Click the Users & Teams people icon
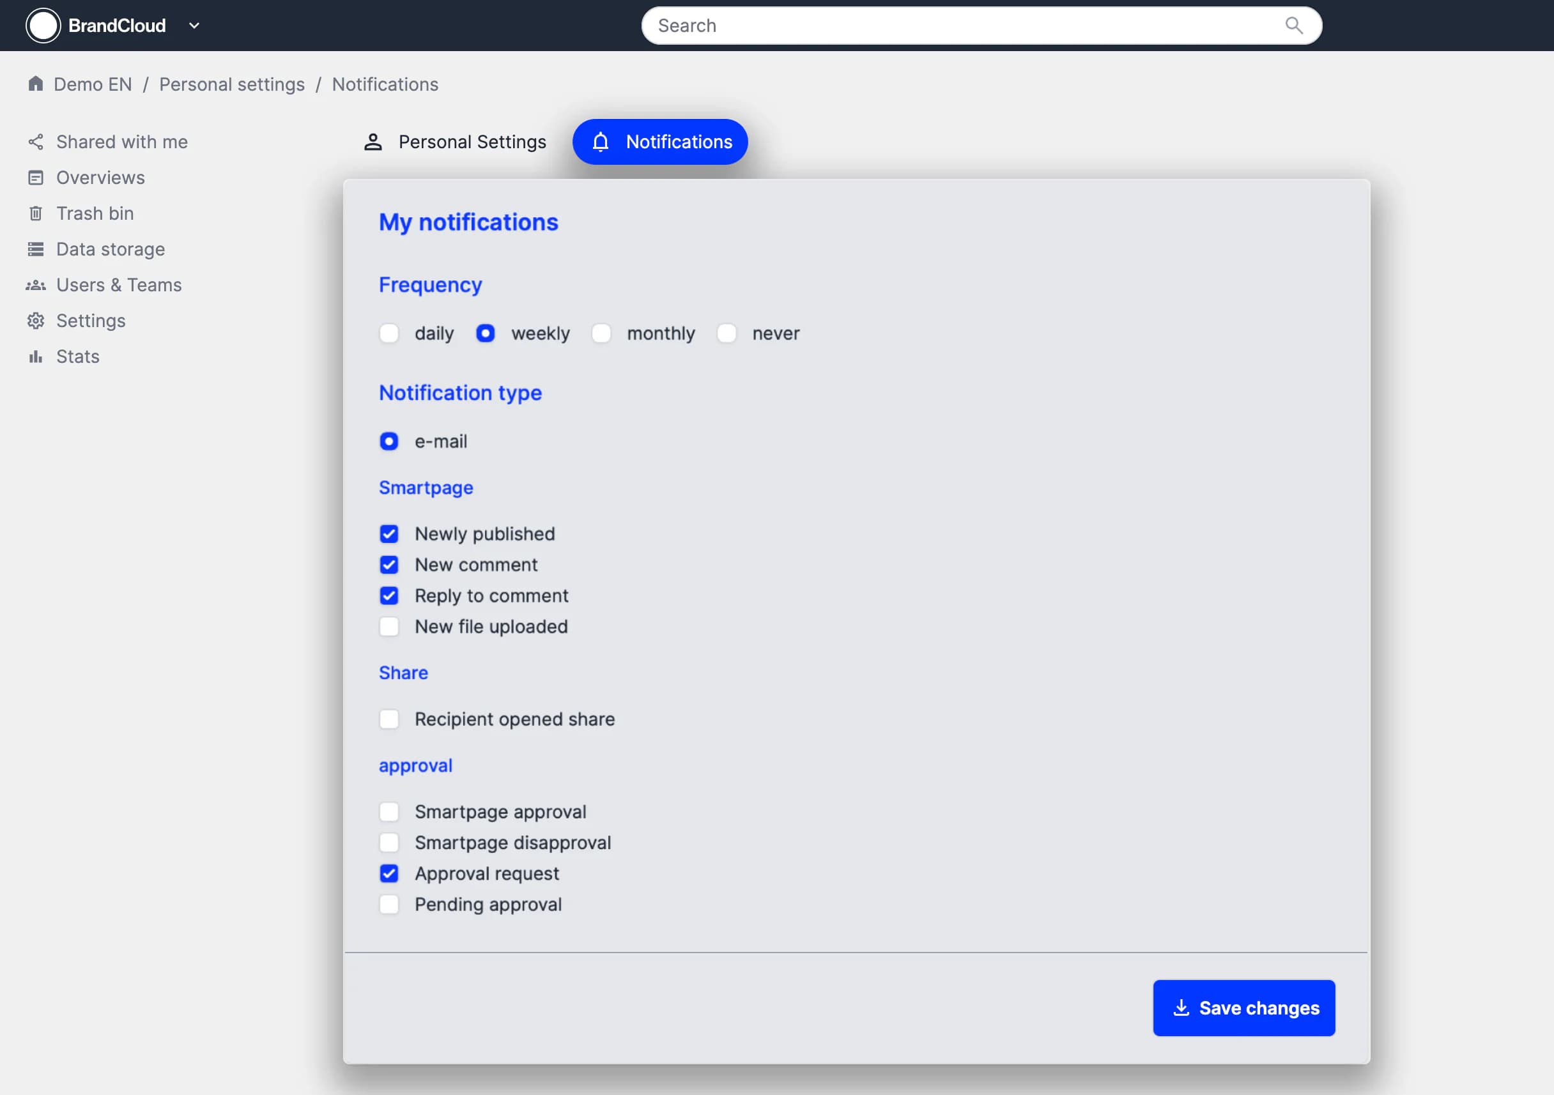 [36, 285]
